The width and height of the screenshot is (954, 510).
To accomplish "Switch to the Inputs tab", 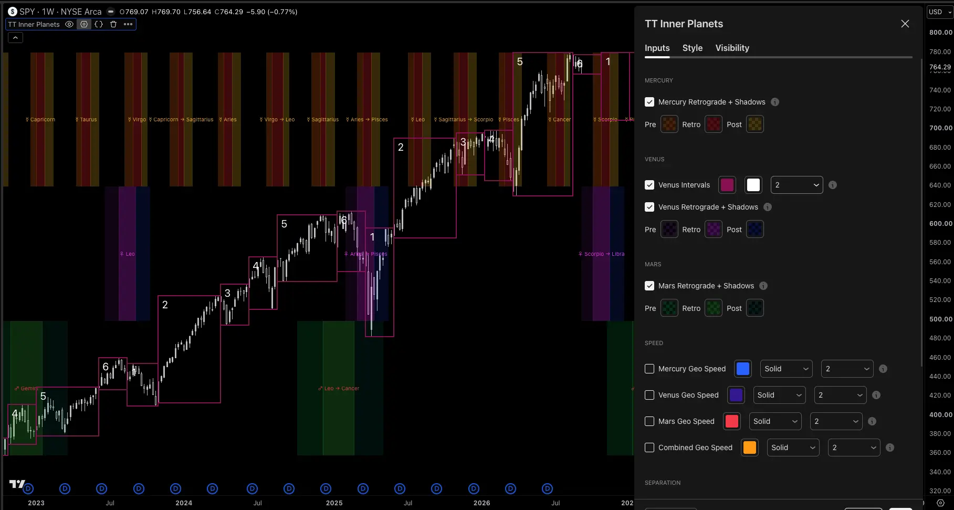I will click(657, 48).
